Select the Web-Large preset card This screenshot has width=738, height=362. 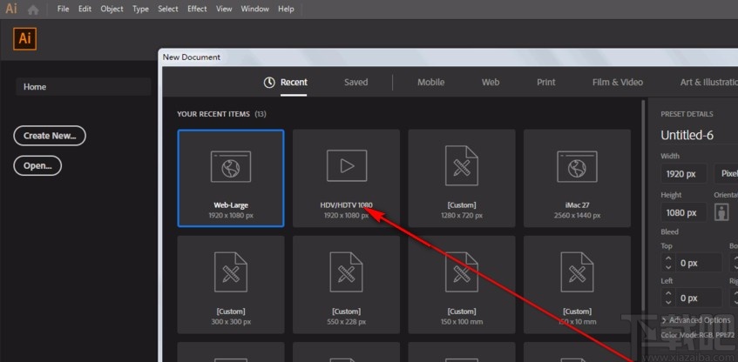[231, 178]
